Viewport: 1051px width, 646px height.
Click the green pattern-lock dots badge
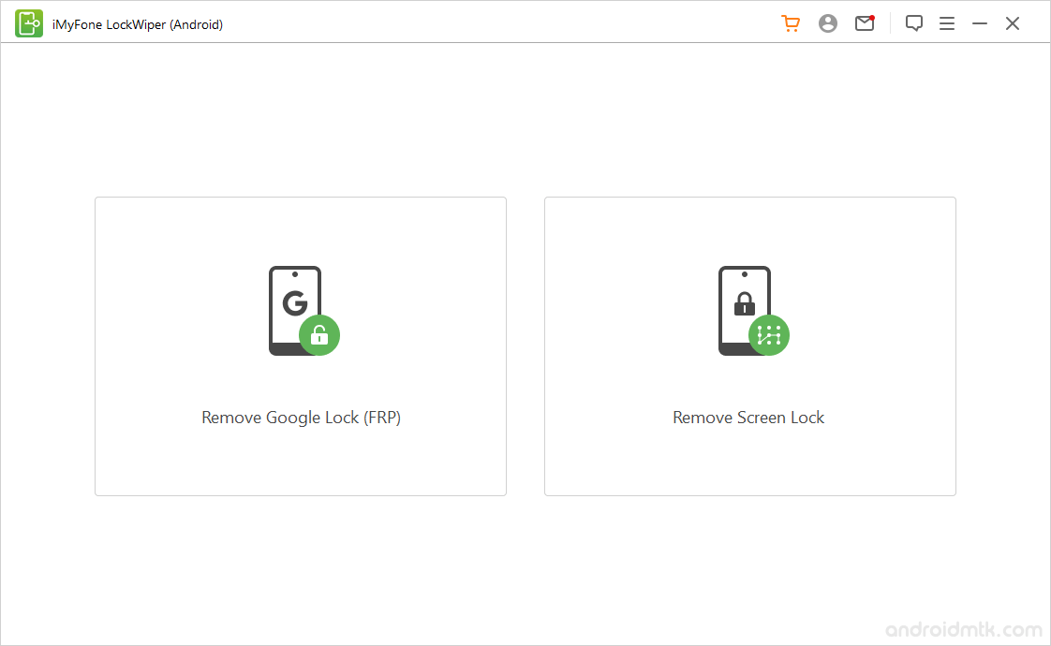pyautogui.click(x=769, y=335)
